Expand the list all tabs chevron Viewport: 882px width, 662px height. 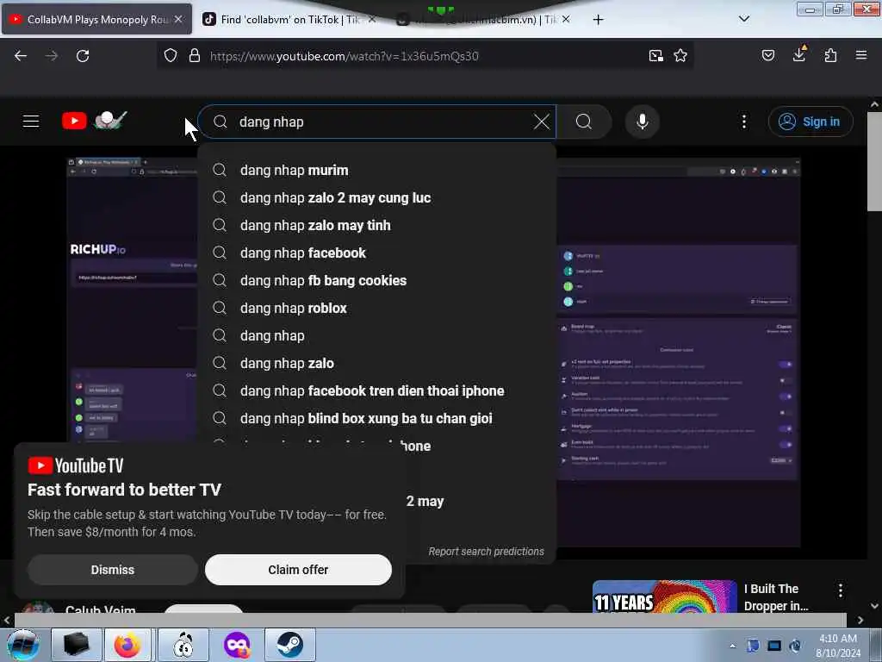744,19
